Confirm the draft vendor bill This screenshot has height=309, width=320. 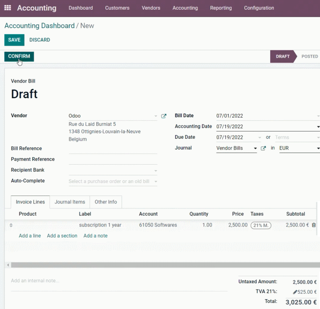pyautogui.click(x=19, y=56)
